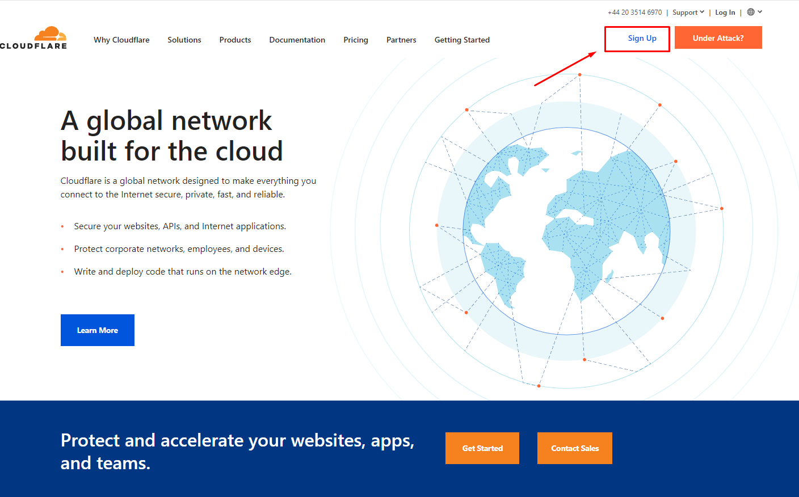799x497 pixels.
Task: Go to the Documentation page
Action: click(x=297, y=40)
